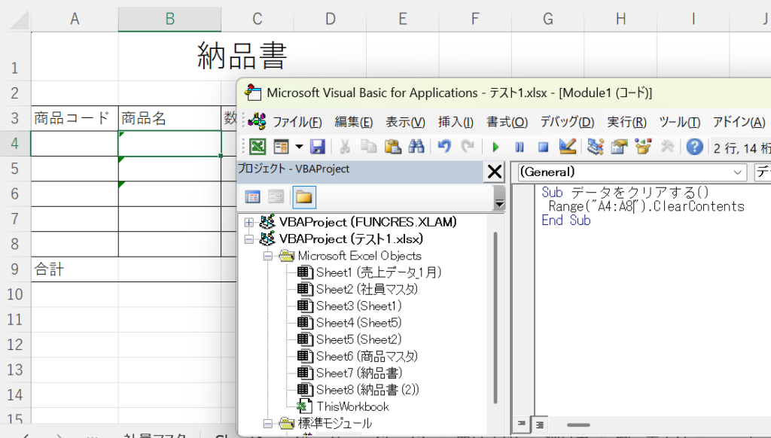Select the View Microsoft Excel icon
771x438 pixels.
258,148
